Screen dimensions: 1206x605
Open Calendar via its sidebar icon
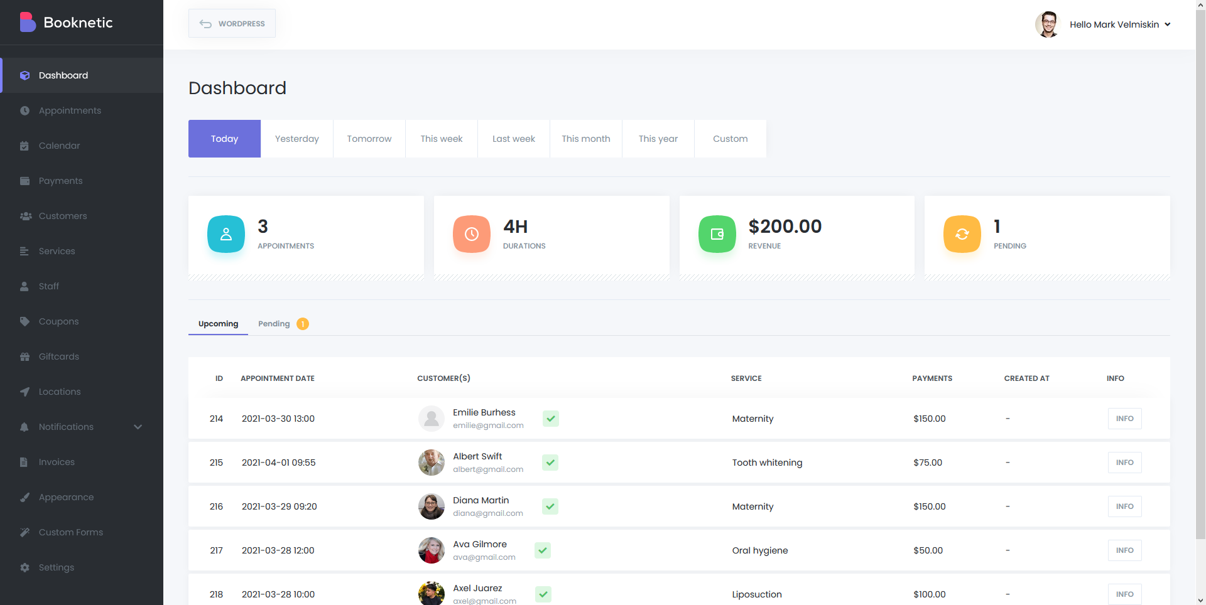[24, 146]
